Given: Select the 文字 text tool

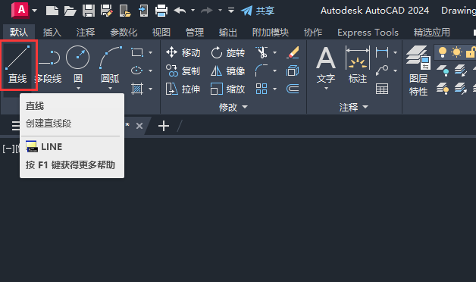Looking at the screenshot, I should (x=326, y=64).
